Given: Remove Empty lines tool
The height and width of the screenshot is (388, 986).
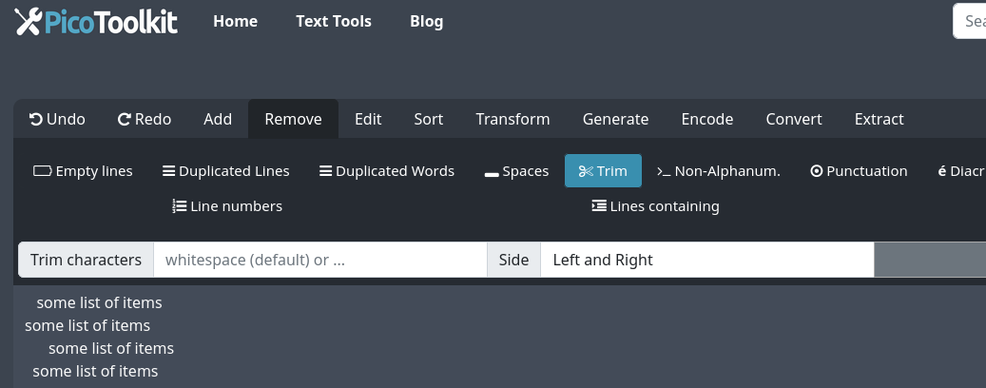Looking at the screenshot, I should [x=83, y=171].
